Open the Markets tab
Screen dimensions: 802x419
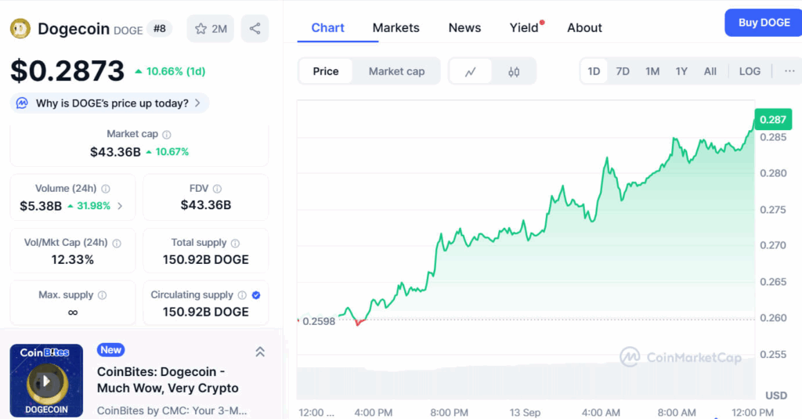coord(396,27)
